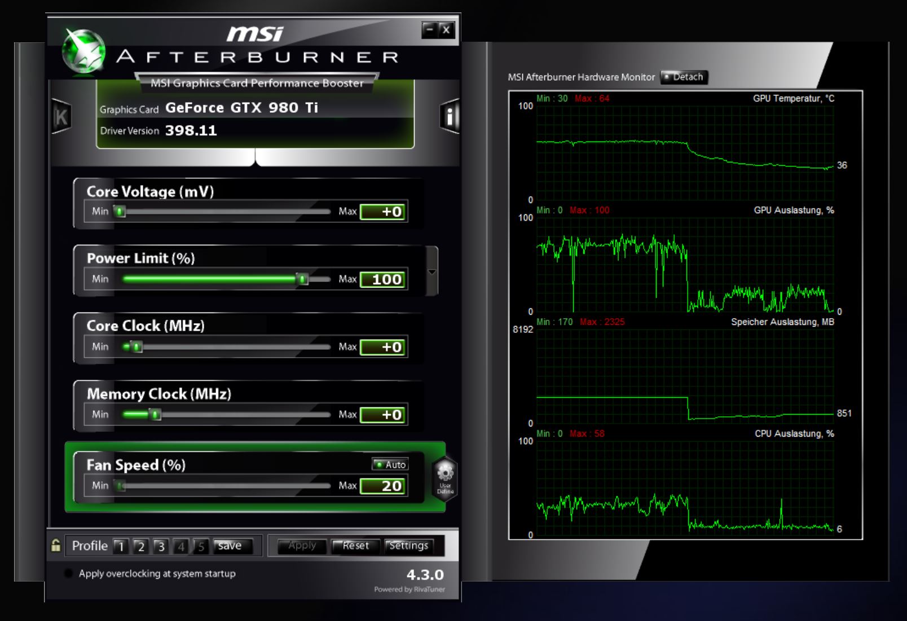Select profile slot 5
The height and width of the screenshot is (621, 907).
click(x=201, y=546)
